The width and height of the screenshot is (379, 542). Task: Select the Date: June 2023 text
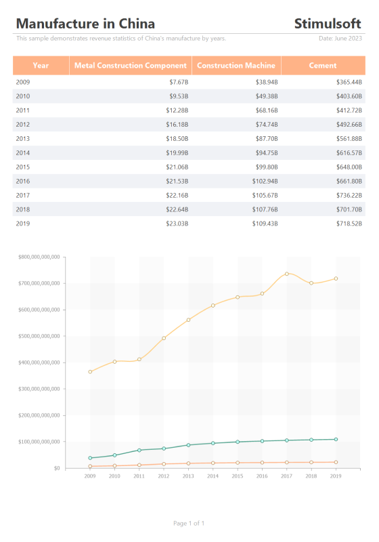[x=340, y=39]
